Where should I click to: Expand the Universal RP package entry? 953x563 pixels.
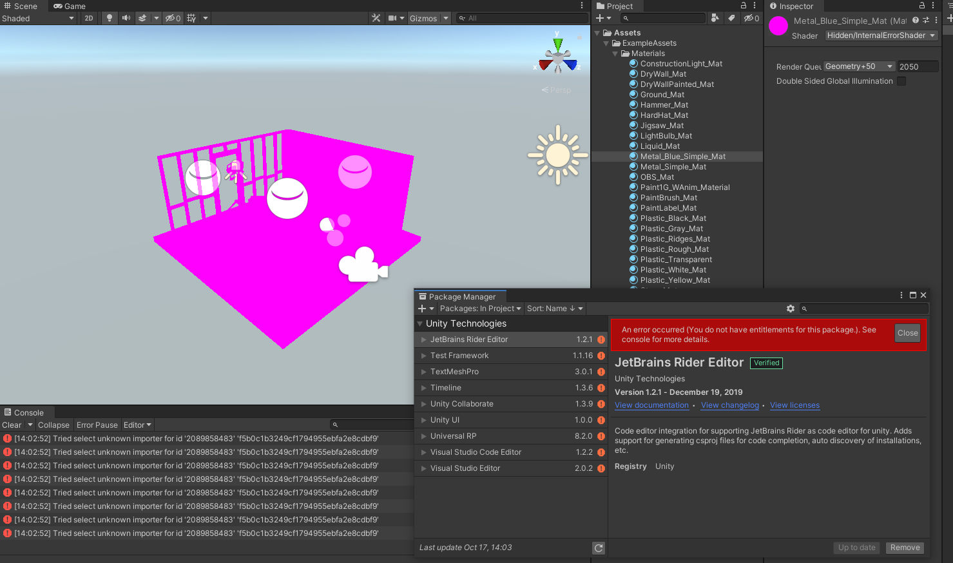pos(423,436)
